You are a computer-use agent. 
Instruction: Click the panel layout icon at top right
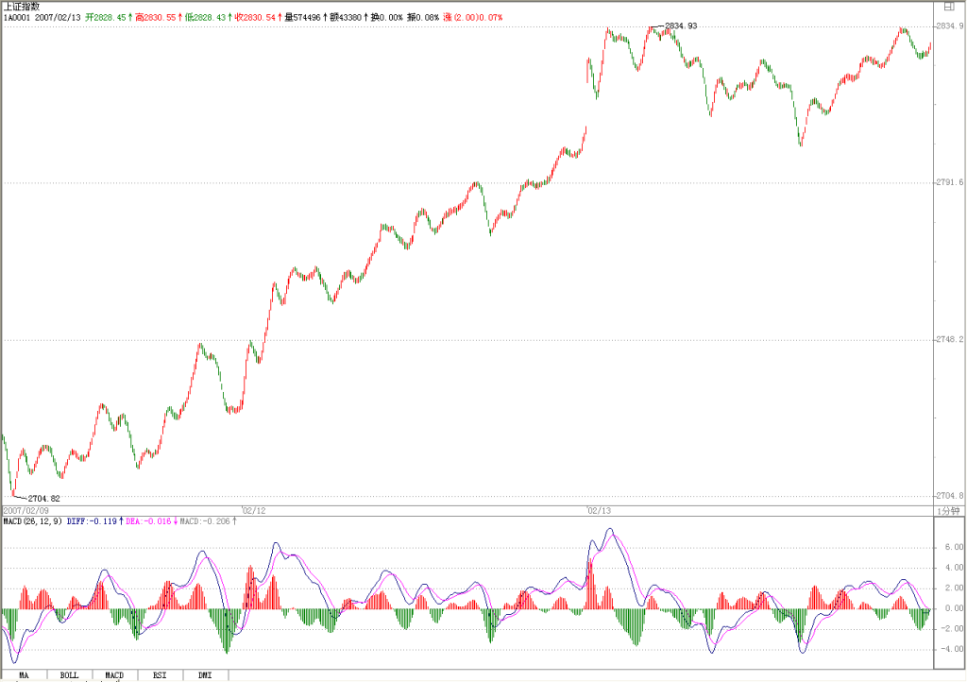(949, 7)
